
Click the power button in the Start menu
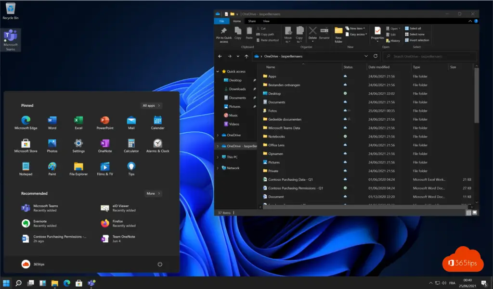pos(160,264)
